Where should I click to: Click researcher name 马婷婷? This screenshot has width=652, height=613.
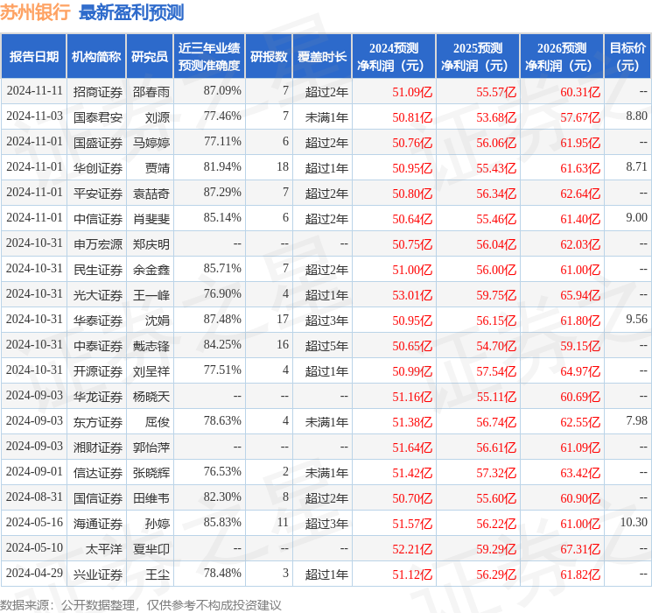pos(151,143)
